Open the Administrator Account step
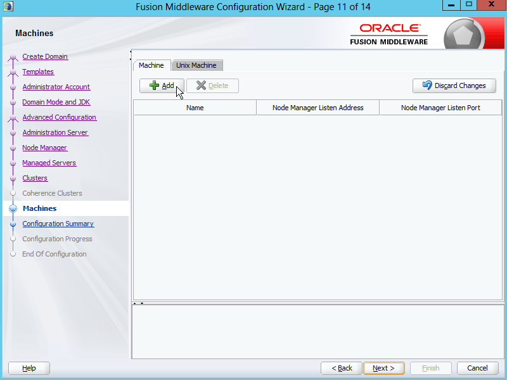 tap(56, 87)
